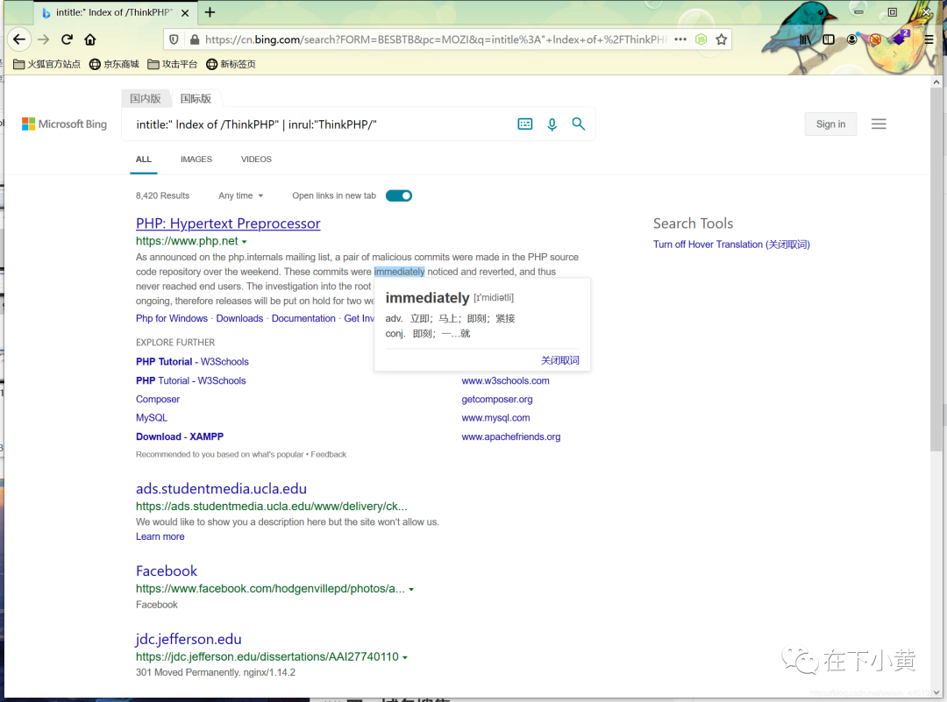The height and width of the screenshot is (702, 947).
Task: Click into the Bing search query field
Action: [x=320, y=124]
